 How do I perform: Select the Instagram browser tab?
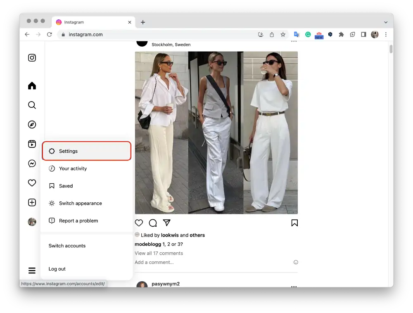(93, 22)
